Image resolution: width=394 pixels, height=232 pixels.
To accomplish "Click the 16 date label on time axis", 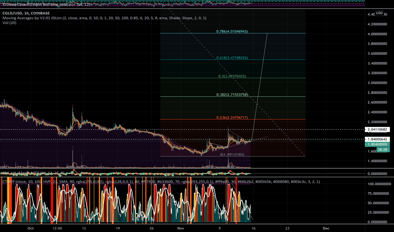I will [253, 228].
